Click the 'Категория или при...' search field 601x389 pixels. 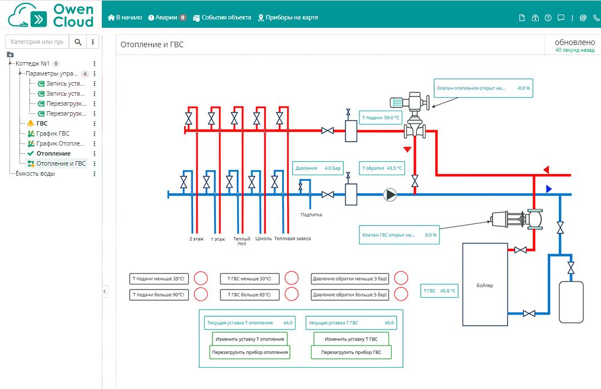coord(37,42)
